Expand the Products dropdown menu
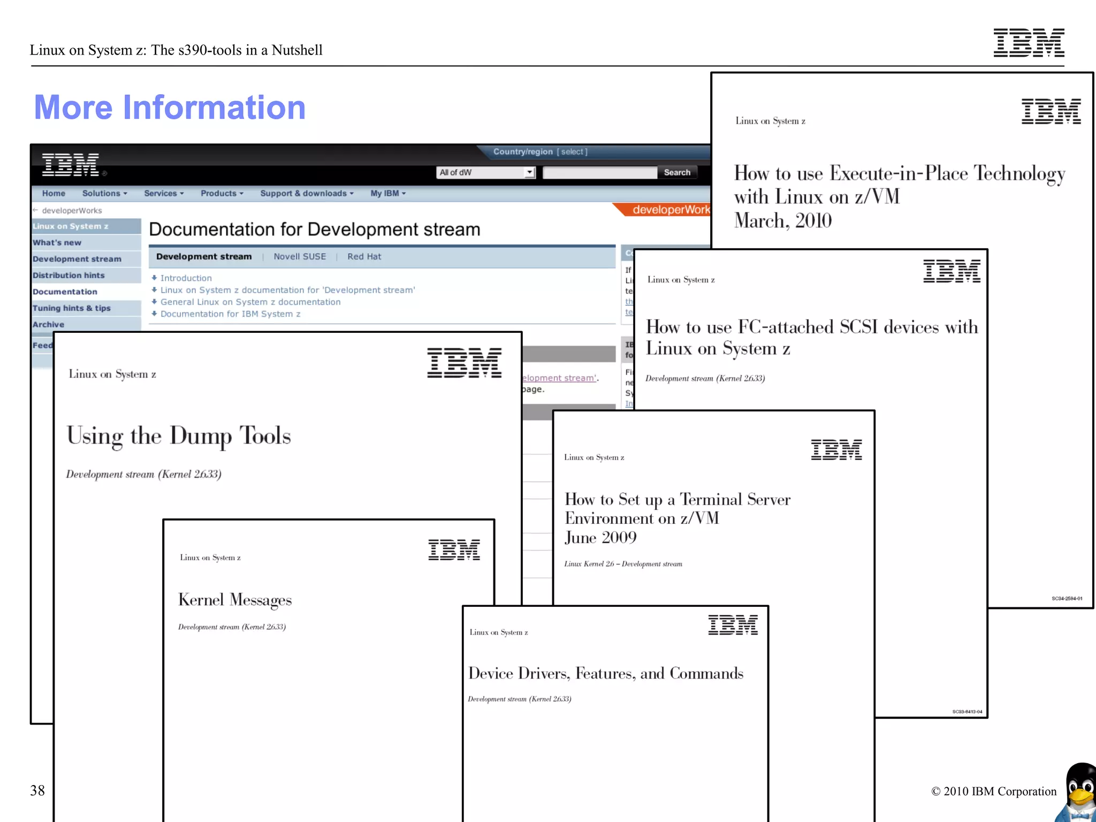The height and width of the screenshot is (822, 1096). pyautogui.click(x=222, y=193)
